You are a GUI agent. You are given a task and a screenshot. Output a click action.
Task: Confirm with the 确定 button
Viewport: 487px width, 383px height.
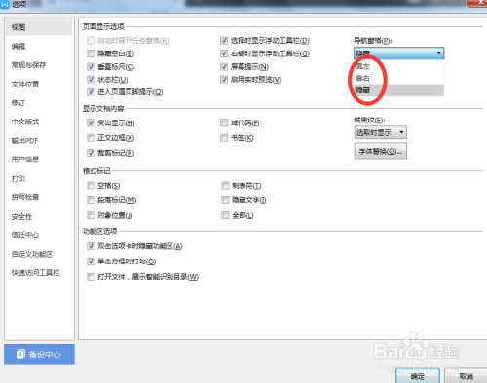[418, 376]
